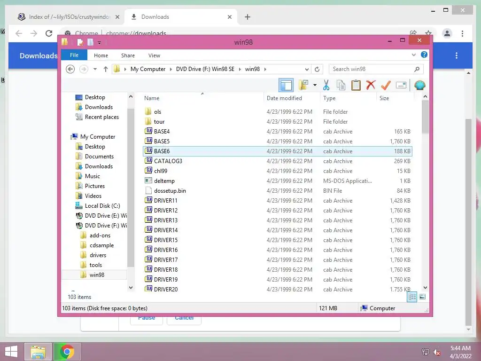Screen dimensions: 481x361
Task: Sort by the Date modified column
Action: (284, 98)
